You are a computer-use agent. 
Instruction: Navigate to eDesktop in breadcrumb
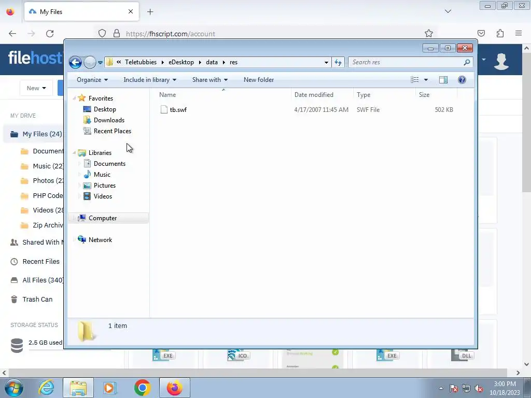(x=181, y=62)
